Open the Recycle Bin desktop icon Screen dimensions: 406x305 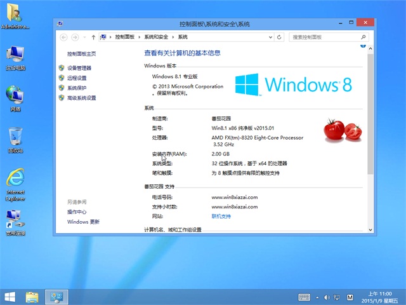click(15, 139)
